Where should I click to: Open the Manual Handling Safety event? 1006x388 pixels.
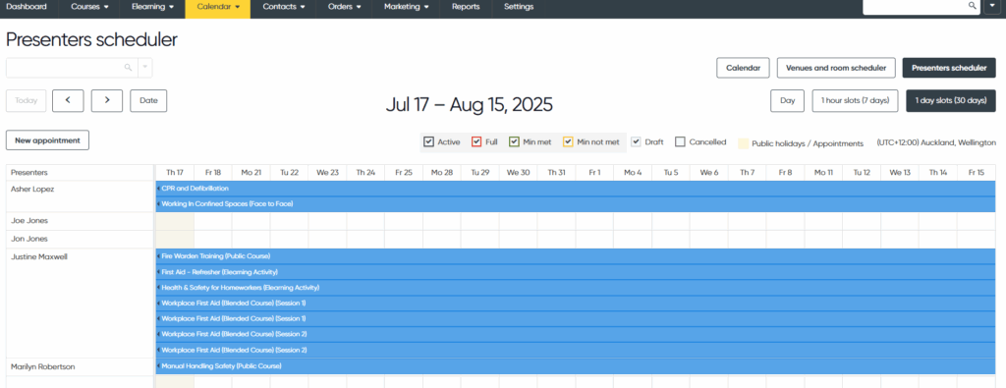576,366
